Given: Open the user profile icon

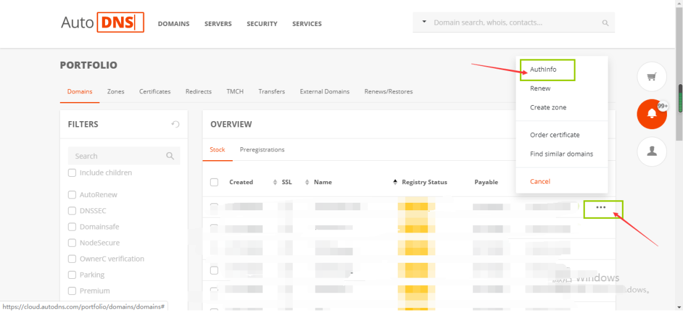Looking at the screenshot, I should pos(652,150).
